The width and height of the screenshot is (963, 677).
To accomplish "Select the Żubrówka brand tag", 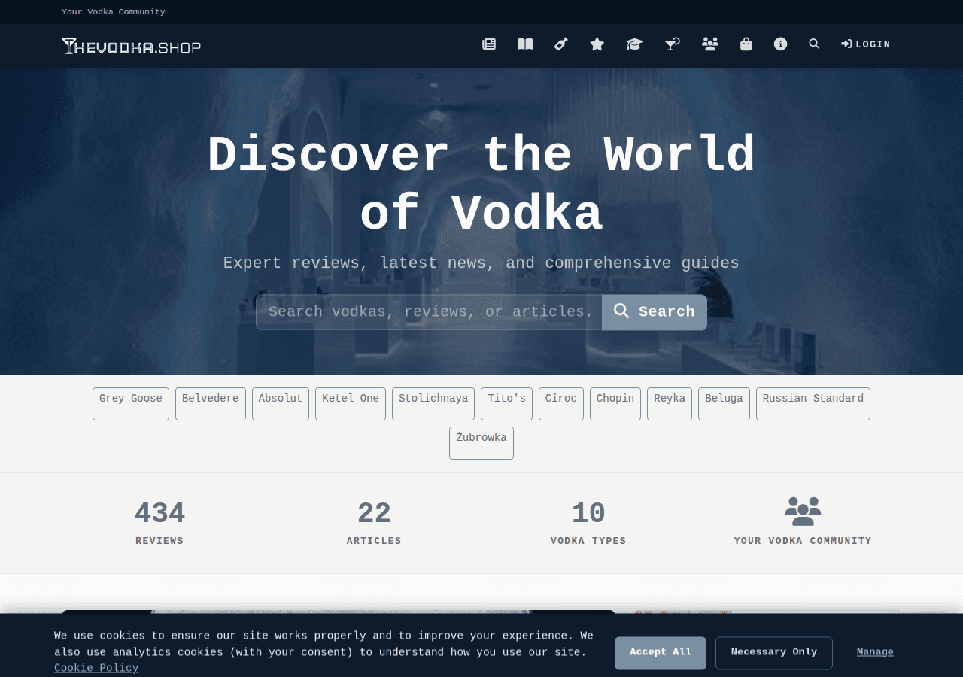I will [x=481, y=443].
